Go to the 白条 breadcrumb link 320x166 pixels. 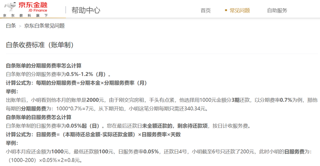11,26
